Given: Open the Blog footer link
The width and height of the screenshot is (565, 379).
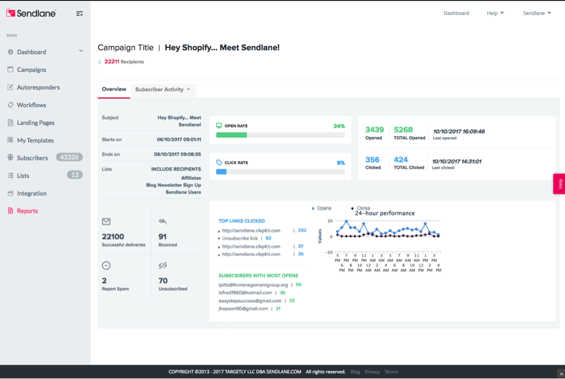Looking at the screenshot, I should tap(355, 372).
